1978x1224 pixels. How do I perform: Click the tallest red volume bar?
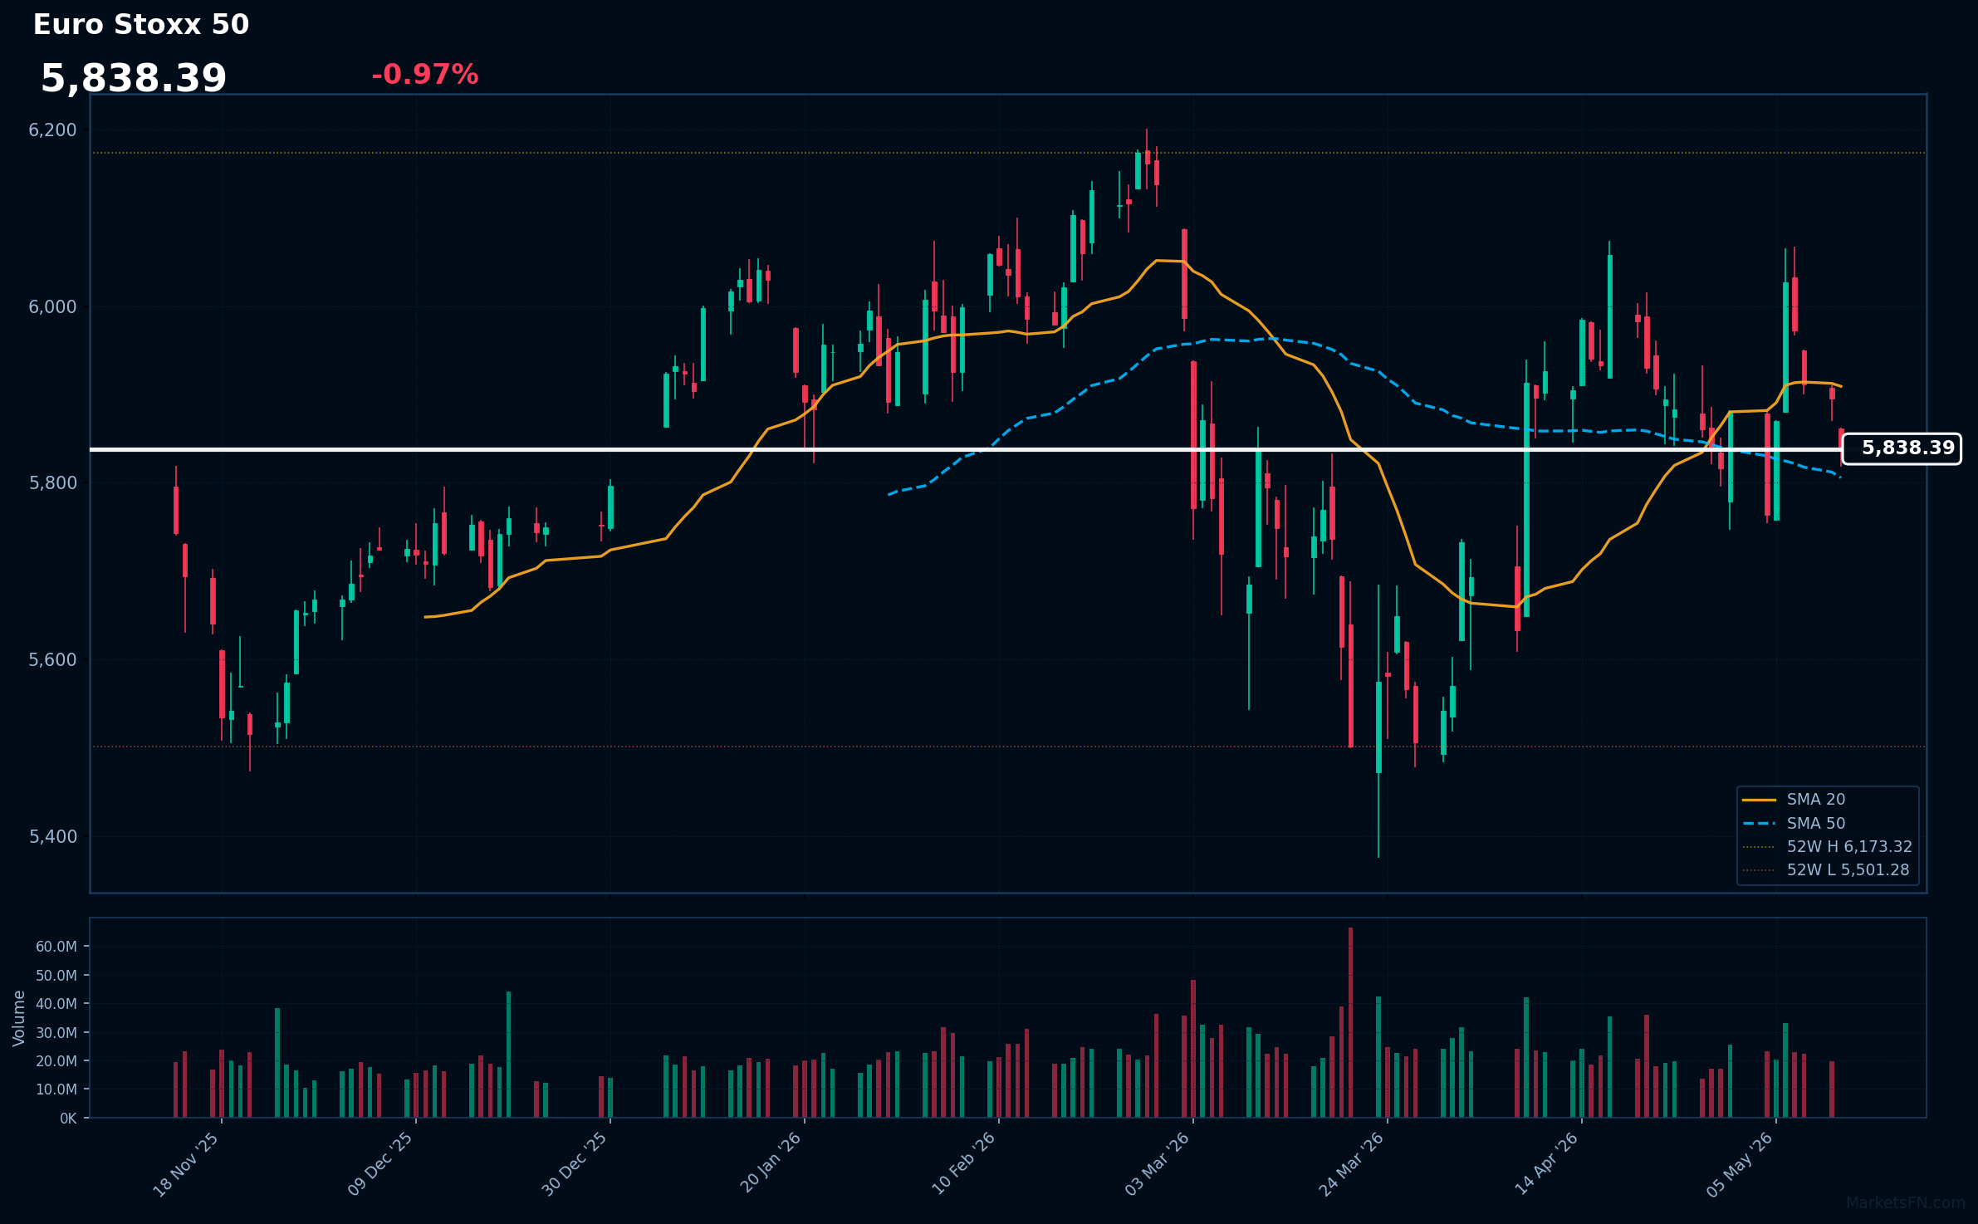pos(1350,1023)
